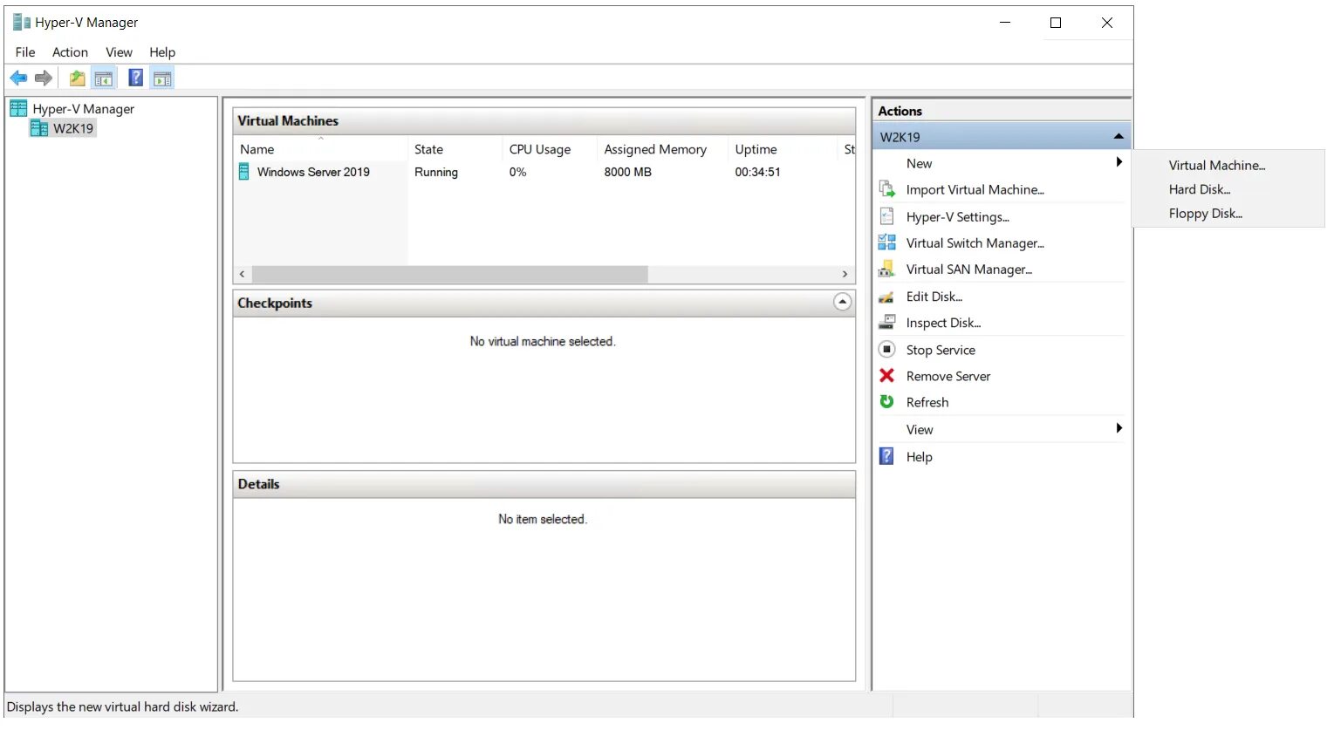The width and height of the screenshot is (1334, 730).
Task: Choose Floppy Disk... from New submenu
Action: (x=1206, y=213)
